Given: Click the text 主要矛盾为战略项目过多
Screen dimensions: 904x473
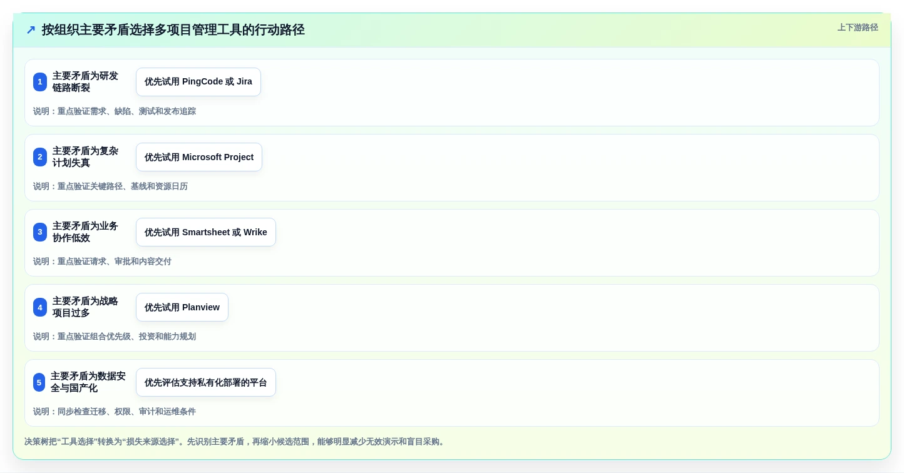Looking at the screenshot, I should click(x=85, y=307).
